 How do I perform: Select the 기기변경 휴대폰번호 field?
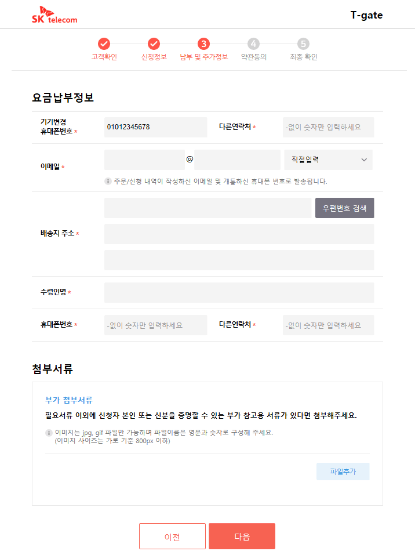[x=155, y=127]
